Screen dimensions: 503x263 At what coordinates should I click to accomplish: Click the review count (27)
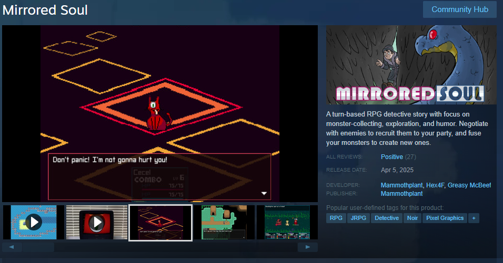[x=410, y=157]
